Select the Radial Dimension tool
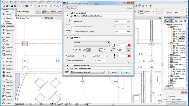189x106 pixels. pos(7,96)
